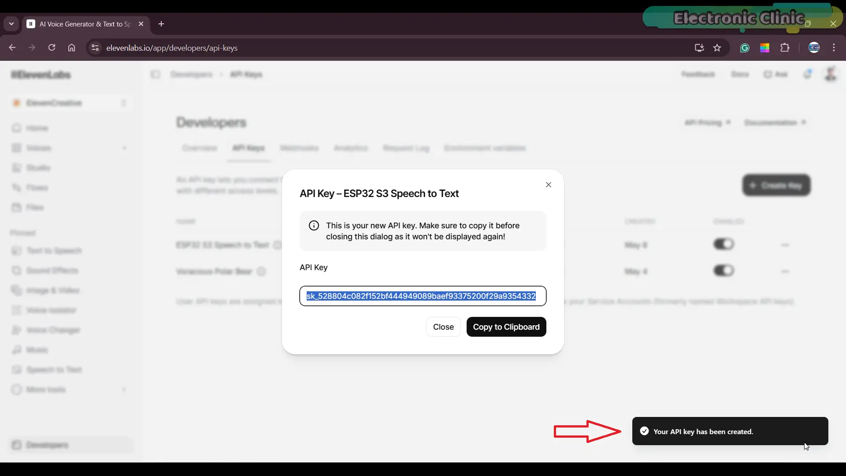846x476 pixels.
Task: Select the API Keys tab
Action: click(x=249, y=148)
